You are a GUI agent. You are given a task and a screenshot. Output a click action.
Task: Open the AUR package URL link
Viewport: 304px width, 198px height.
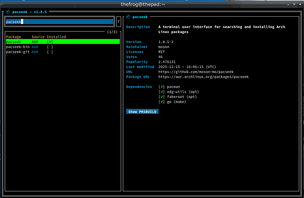pos(203,77)
